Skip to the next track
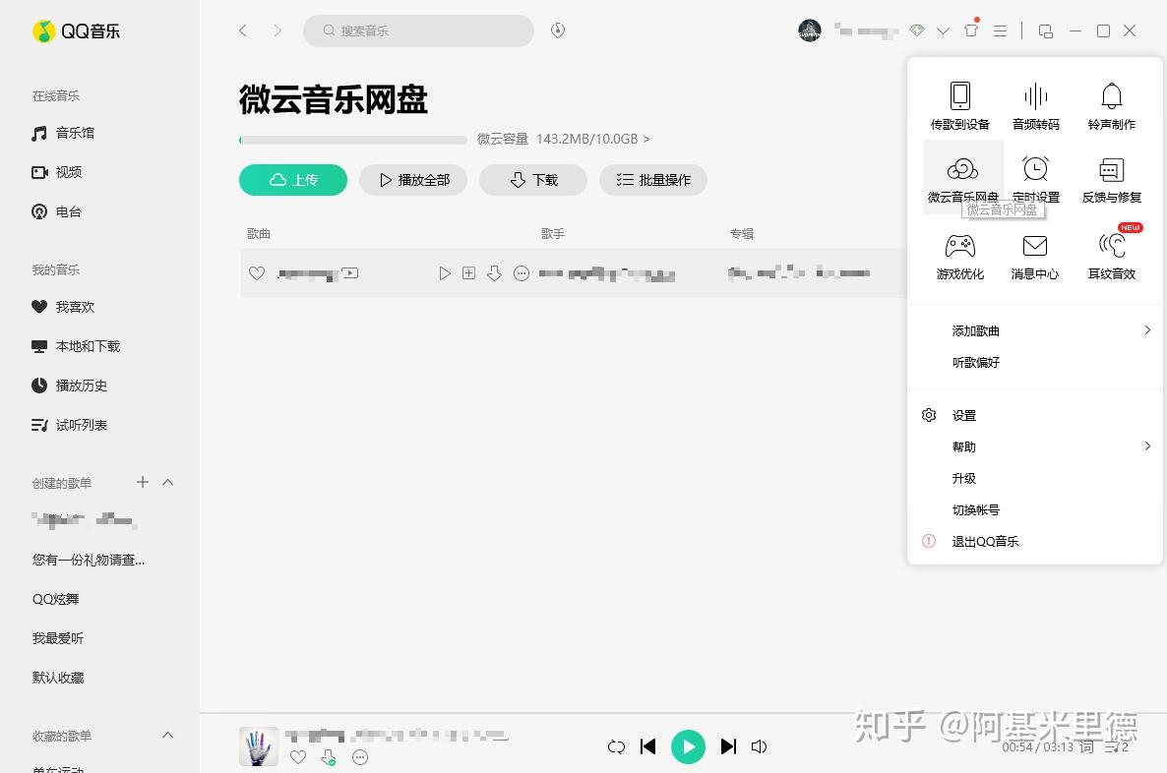Viewport: 1167px width, 773px height. [728, 746]
